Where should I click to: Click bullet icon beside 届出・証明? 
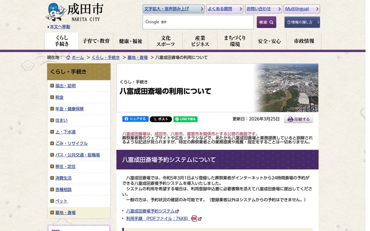pos(52,86)
